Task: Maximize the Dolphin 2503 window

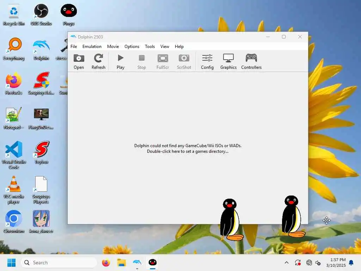Action: coord(284,37)
